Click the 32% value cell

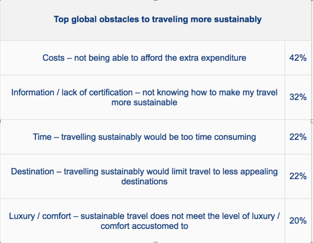point(298,97)
